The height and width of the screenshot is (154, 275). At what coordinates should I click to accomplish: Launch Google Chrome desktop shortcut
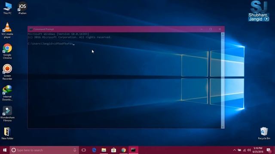[7, 51]
